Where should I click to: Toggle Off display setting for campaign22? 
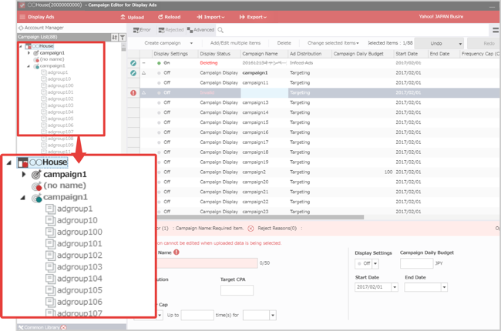click(164, 202)
